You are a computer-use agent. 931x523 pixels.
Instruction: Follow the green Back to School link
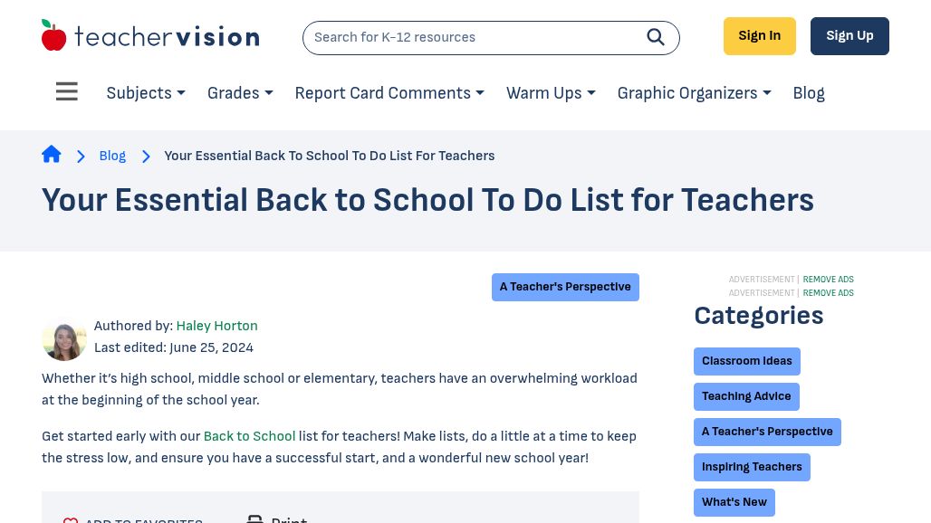tap(249, 436)
